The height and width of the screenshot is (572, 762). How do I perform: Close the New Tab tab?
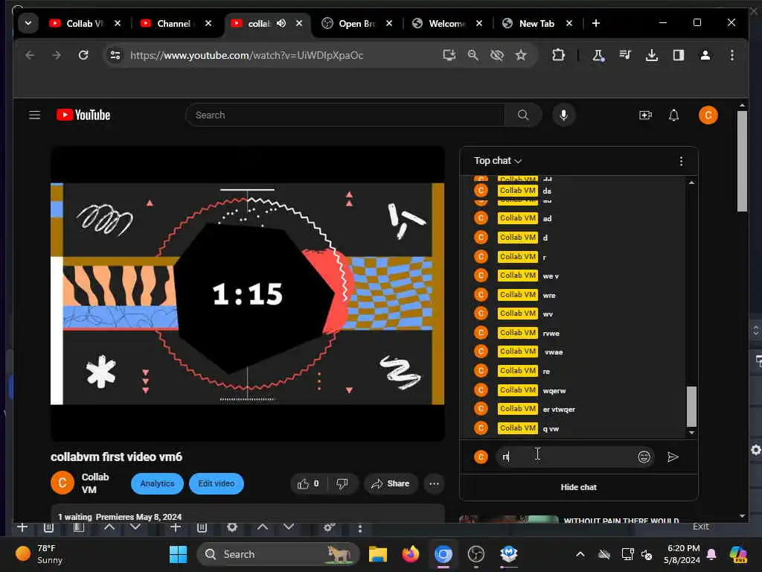tap(569, 23)
